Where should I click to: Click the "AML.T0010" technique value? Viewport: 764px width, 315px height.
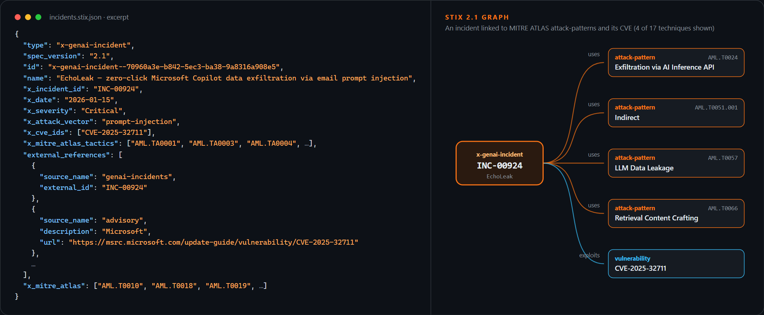point(120,286)
